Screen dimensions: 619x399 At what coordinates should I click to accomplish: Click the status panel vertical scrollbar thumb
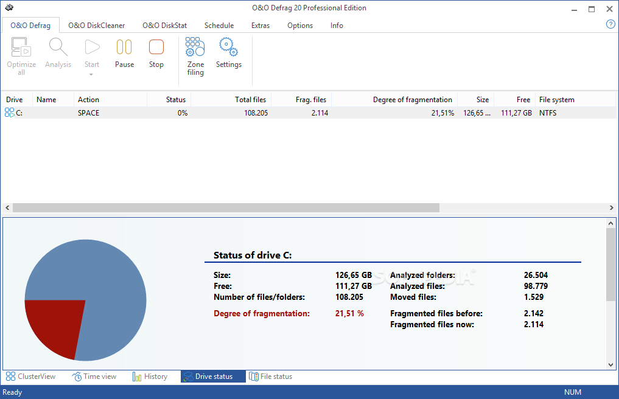[x=610, y=265]
